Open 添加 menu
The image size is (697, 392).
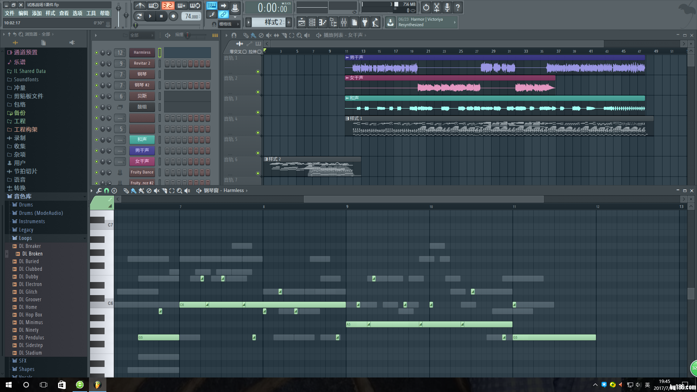pos(37,13)
